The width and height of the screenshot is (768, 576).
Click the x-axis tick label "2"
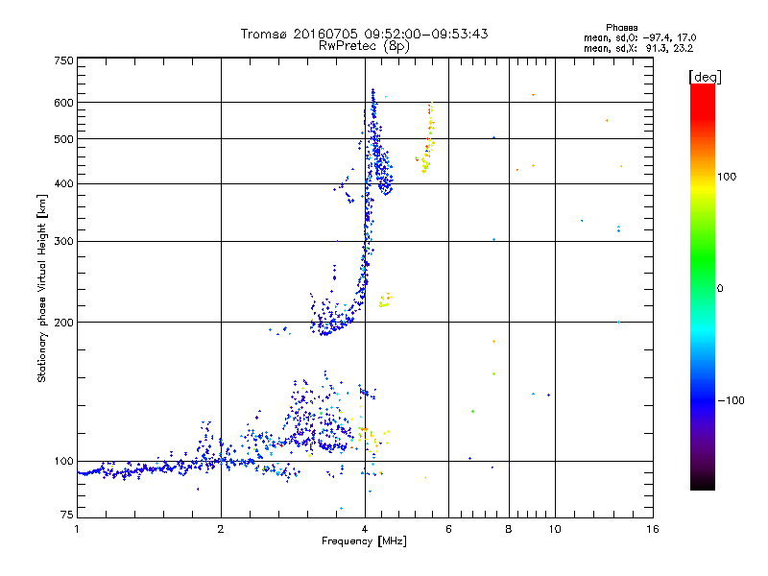pyautogui.click(x=221, y=529)
